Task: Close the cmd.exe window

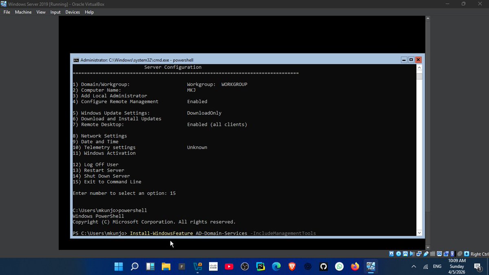Action: coord(418,60)
